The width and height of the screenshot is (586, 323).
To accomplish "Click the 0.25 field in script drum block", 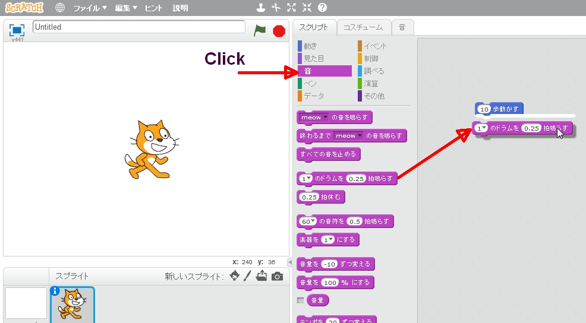I will (x=531, y=128).
